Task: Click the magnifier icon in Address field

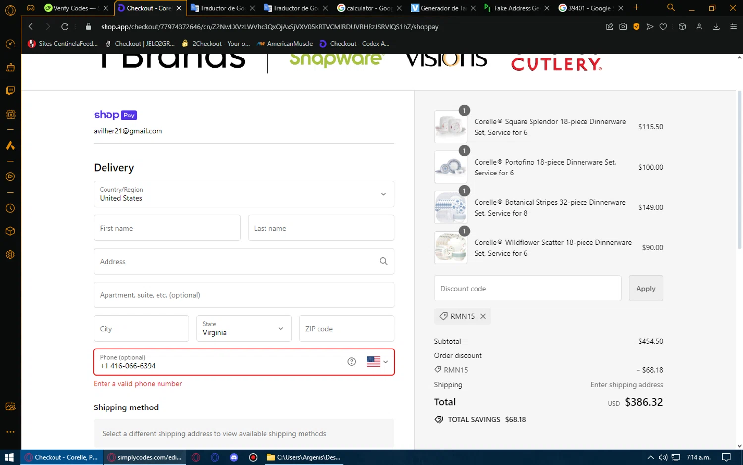Action: (384, 261)
